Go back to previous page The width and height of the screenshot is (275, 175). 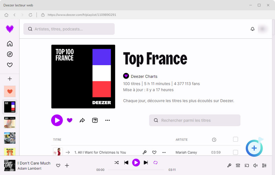(14, 15)
